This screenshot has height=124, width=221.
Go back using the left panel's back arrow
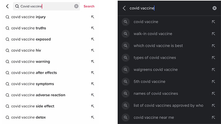[x=7, y=6]
